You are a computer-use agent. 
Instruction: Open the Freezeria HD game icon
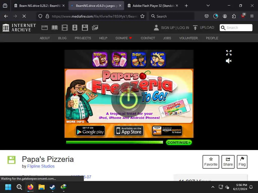click(x=119, y=60)
